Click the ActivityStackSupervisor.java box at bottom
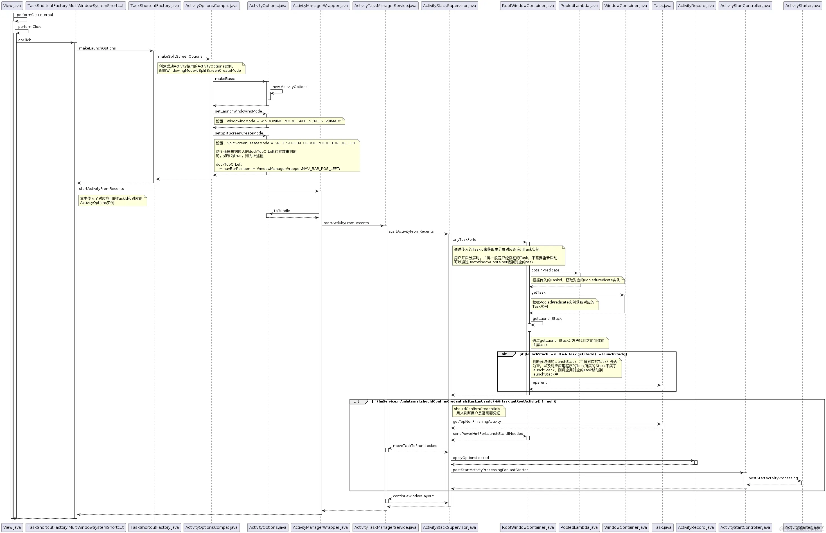This screenshot has height=533, width=826. (x=449, y=527)
